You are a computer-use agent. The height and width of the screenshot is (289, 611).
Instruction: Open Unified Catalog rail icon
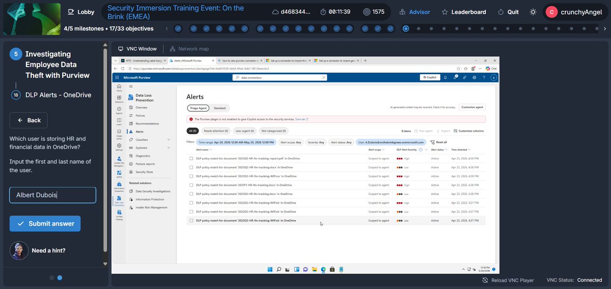point(119,213)
